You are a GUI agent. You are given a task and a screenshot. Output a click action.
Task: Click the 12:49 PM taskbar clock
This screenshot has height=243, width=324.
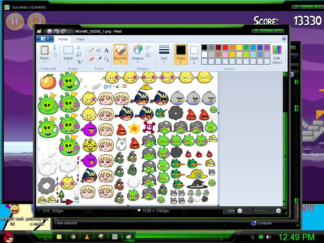coord(296,237)
